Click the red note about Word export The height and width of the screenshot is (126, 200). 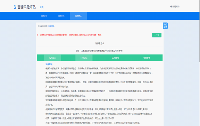pyautogui.click(x=69, y=35)
